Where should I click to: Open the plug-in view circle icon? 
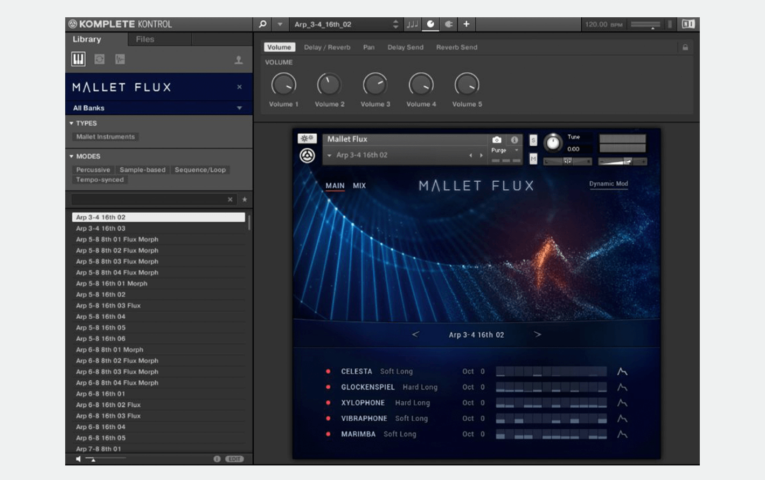pos(430,24)
